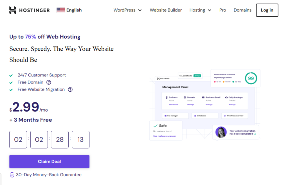Open the File manager folder icon
Viewport: 288px width, 185px height.
(x=165, y=116)
